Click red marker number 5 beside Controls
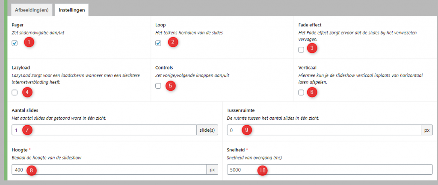 pyautogui.click(x=171, y=86)
